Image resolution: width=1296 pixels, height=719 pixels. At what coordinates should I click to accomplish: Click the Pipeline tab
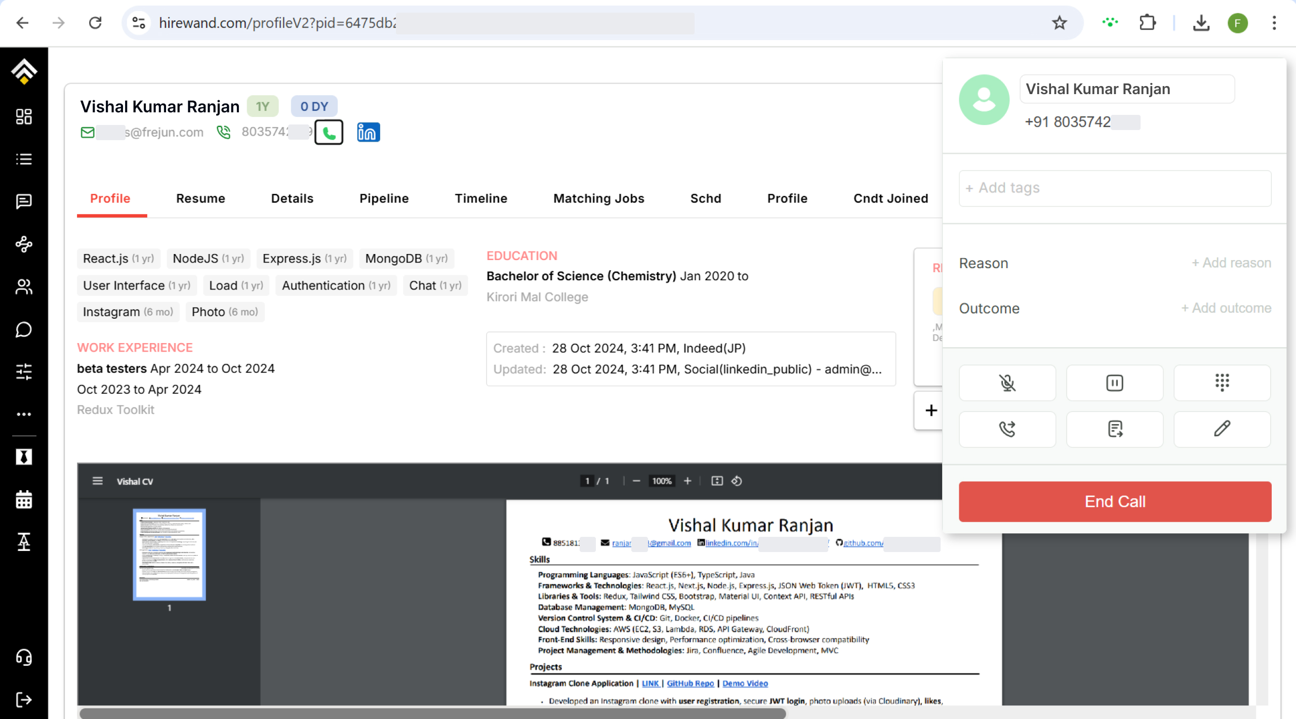384,198
